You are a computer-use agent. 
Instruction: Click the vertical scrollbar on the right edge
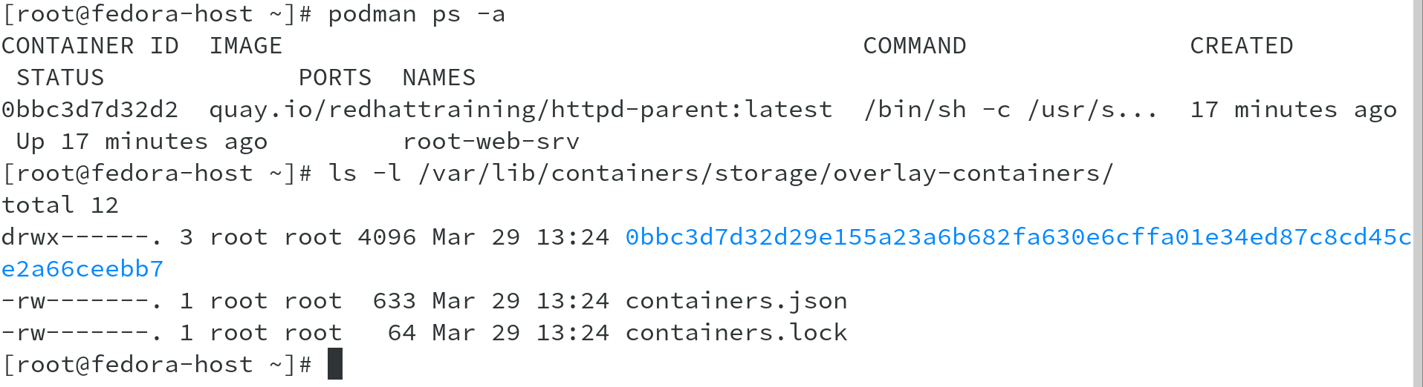tap(1417, 193)
